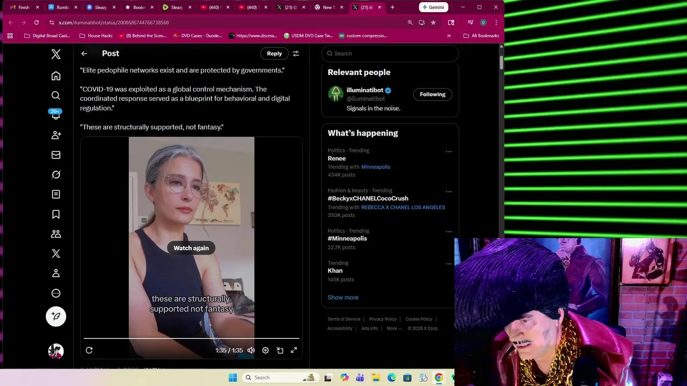687x386 pixels.
Task: Switch to the New Tab browser tab
Action: (x=328, y=8)
